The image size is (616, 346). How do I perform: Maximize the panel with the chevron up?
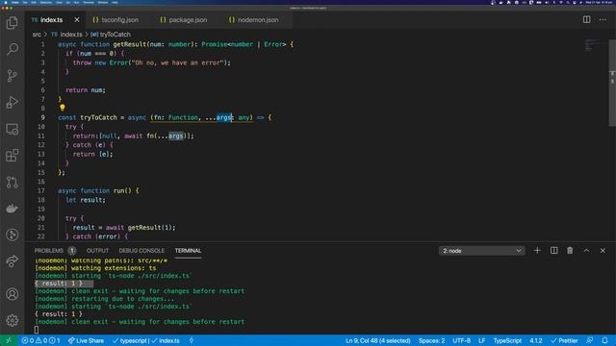click(586, 250)
